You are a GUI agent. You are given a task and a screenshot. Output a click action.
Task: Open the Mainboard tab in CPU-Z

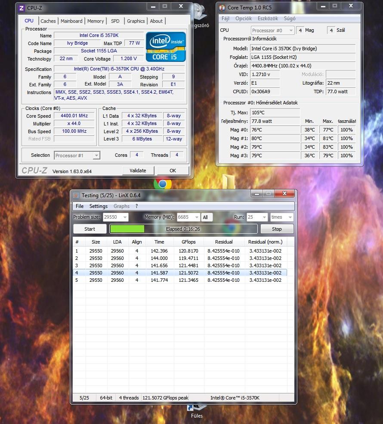(71, 21)
